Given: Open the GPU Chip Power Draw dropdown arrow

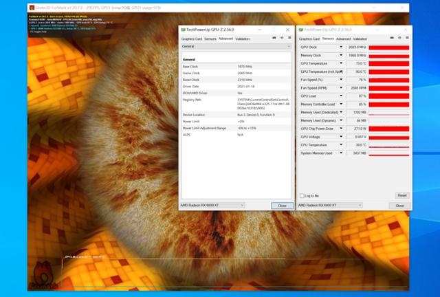Looking at the screenshot, I should tap(341, 129).
